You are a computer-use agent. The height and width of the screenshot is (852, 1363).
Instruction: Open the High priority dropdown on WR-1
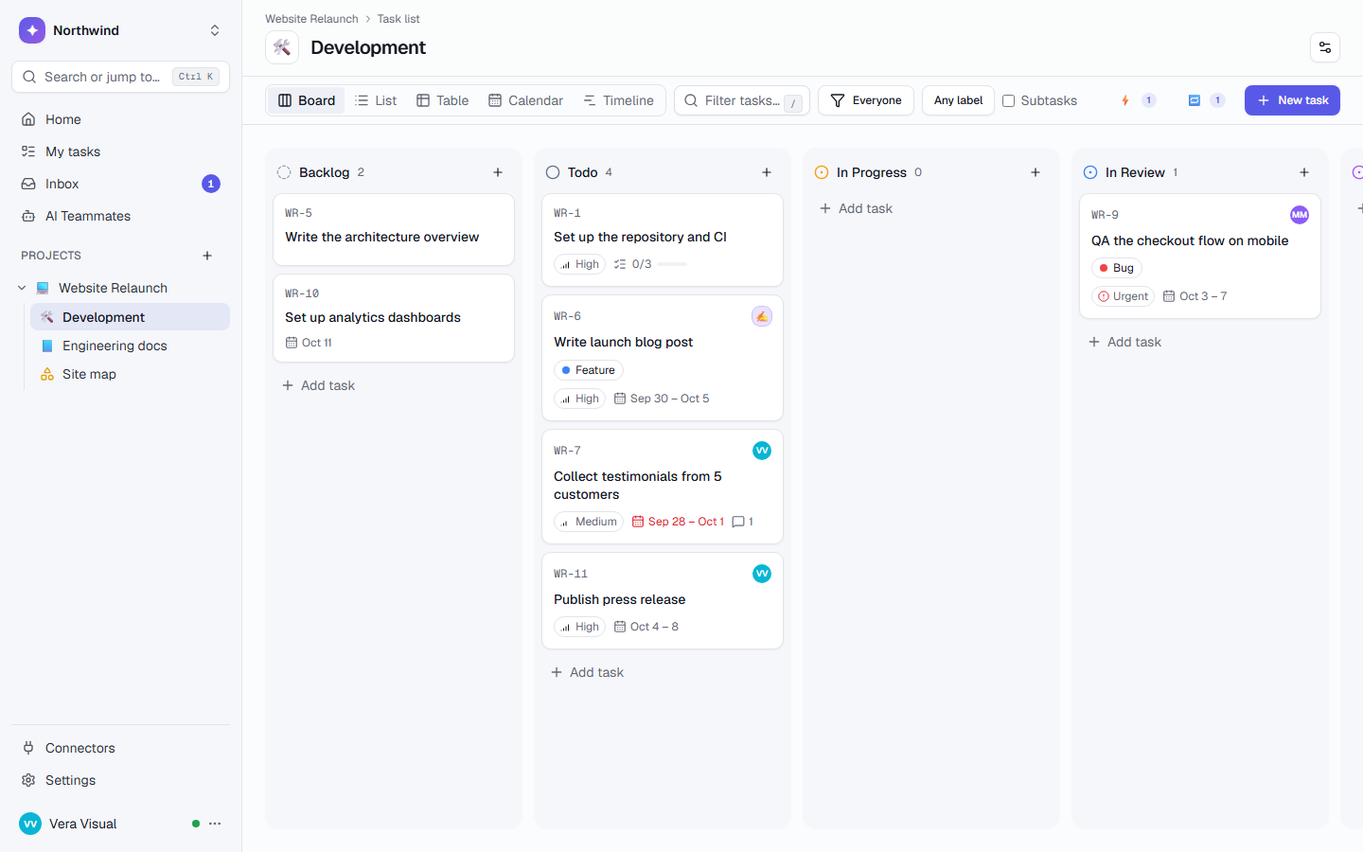580,264
